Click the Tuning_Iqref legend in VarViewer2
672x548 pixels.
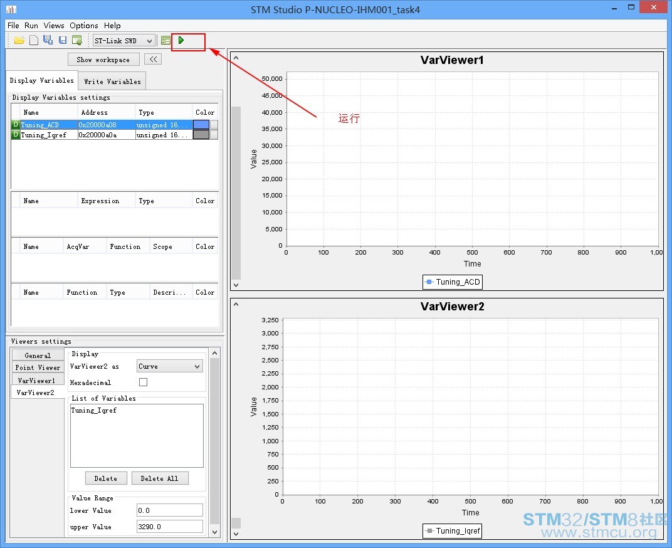tap(453, 531)
